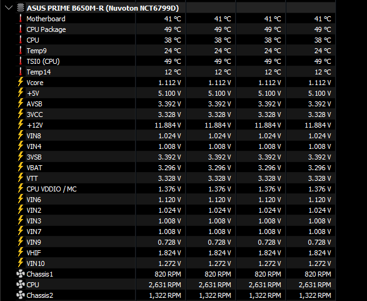Select the VTT voltage label
Viewport: 367px width, 301px height.
(32, 178)
